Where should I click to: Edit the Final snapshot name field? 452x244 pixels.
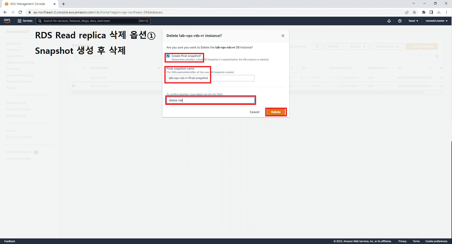(x=210, y=78)
